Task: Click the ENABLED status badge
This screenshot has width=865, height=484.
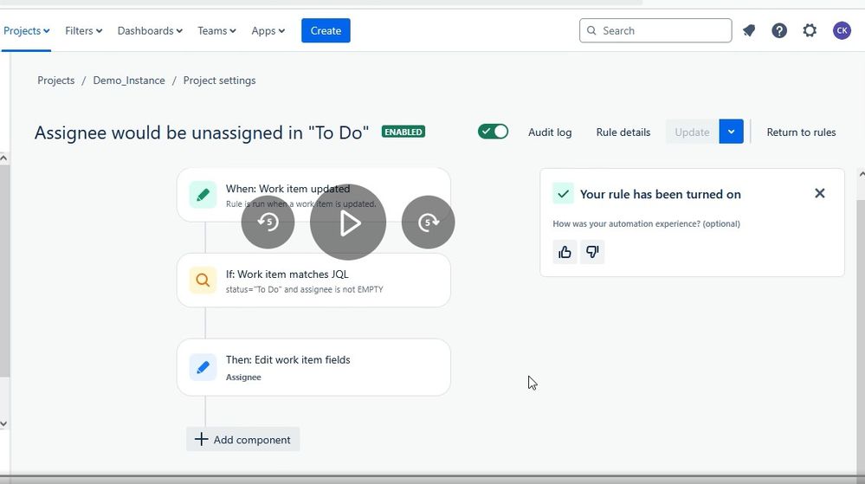Action: pos(403,132)
